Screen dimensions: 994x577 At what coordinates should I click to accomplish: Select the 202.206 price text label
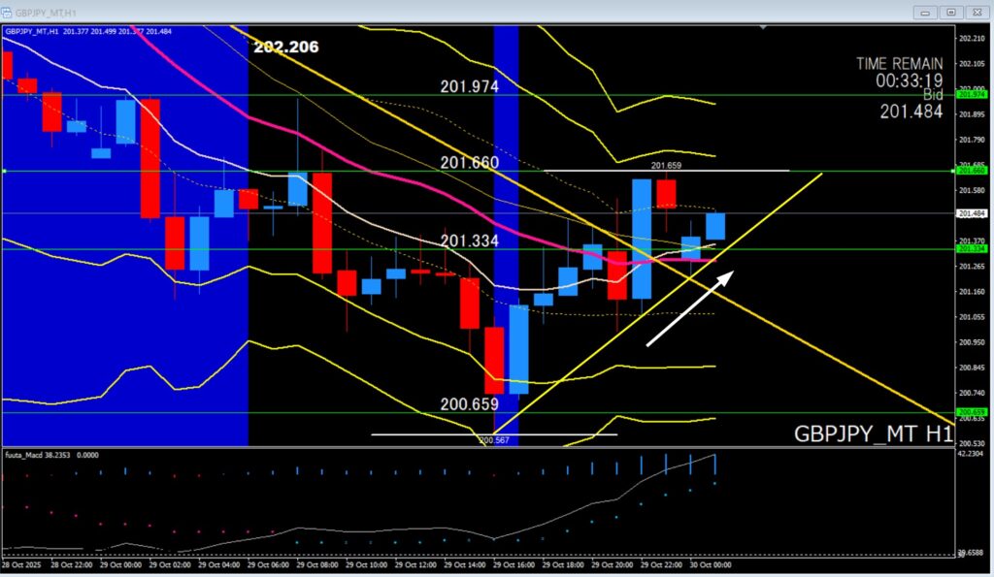(285, 47)
